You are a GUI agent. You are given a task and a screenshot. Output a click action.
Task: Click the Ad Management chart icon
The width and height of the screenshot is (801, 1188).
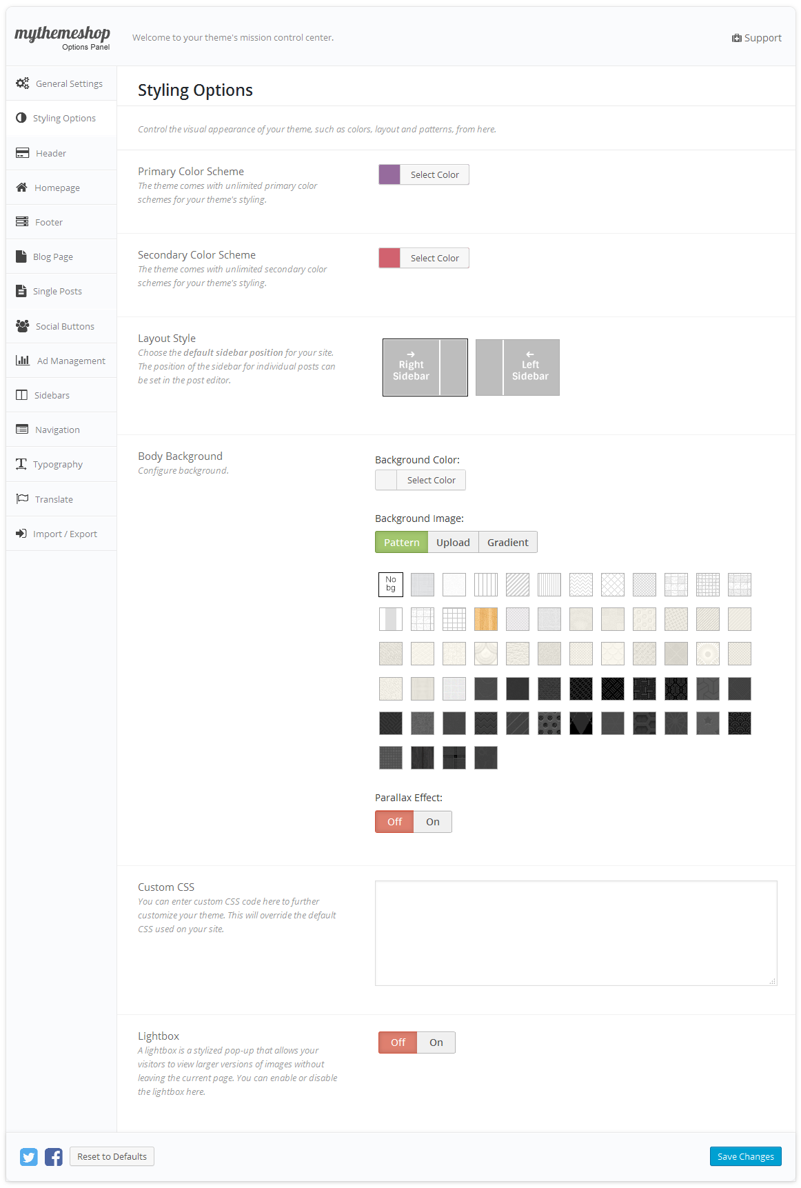[23, 361]
